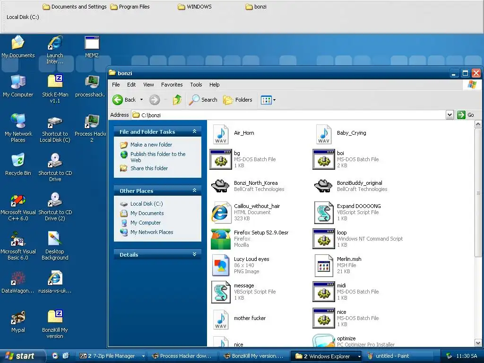Open the Tools menu

tap(196, 85)
